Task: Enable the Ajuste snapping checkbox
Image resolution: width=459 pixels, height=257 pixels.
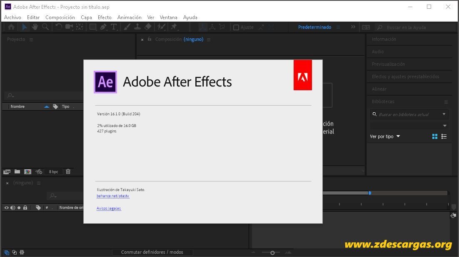Action: (236, 27)
